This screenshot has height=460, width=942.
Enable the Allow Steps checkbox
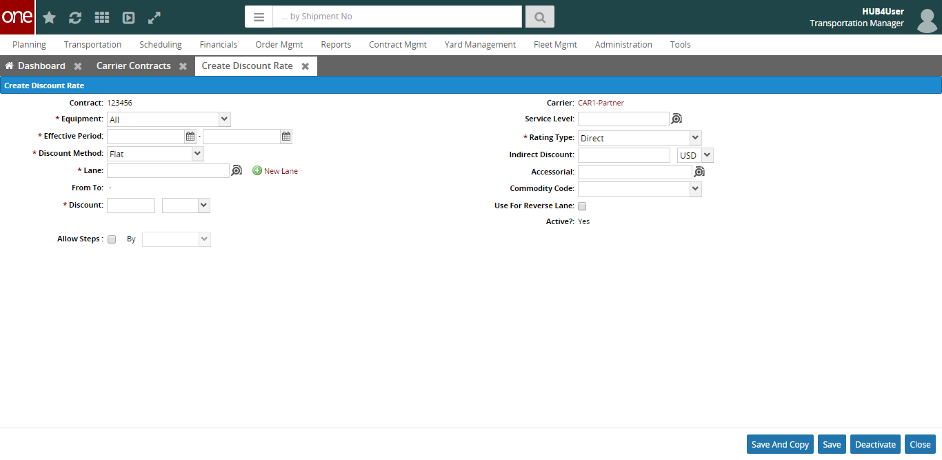pos(112,239)
